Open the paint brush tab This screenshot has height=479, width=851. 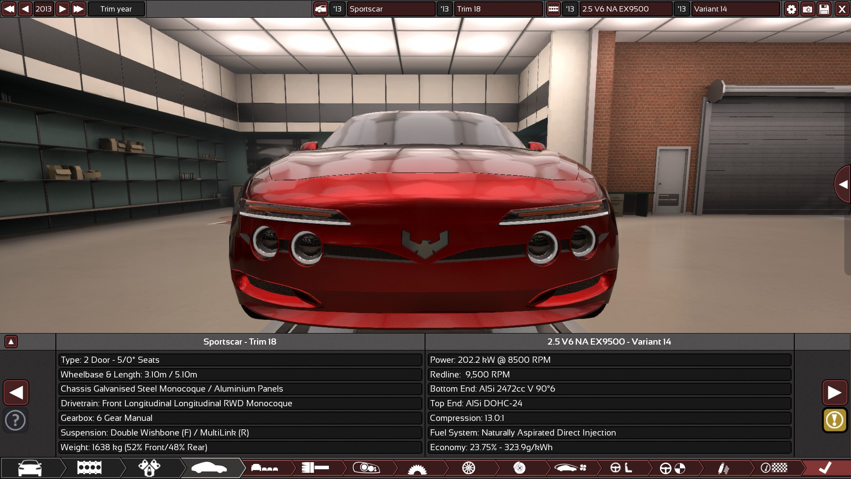tap(316, 468)
